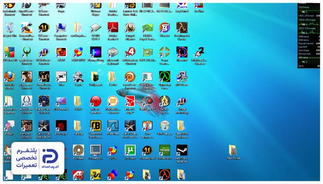Launch the µTorrent icon
Viewport: 323px width, 184px height.
pos(130,150)
